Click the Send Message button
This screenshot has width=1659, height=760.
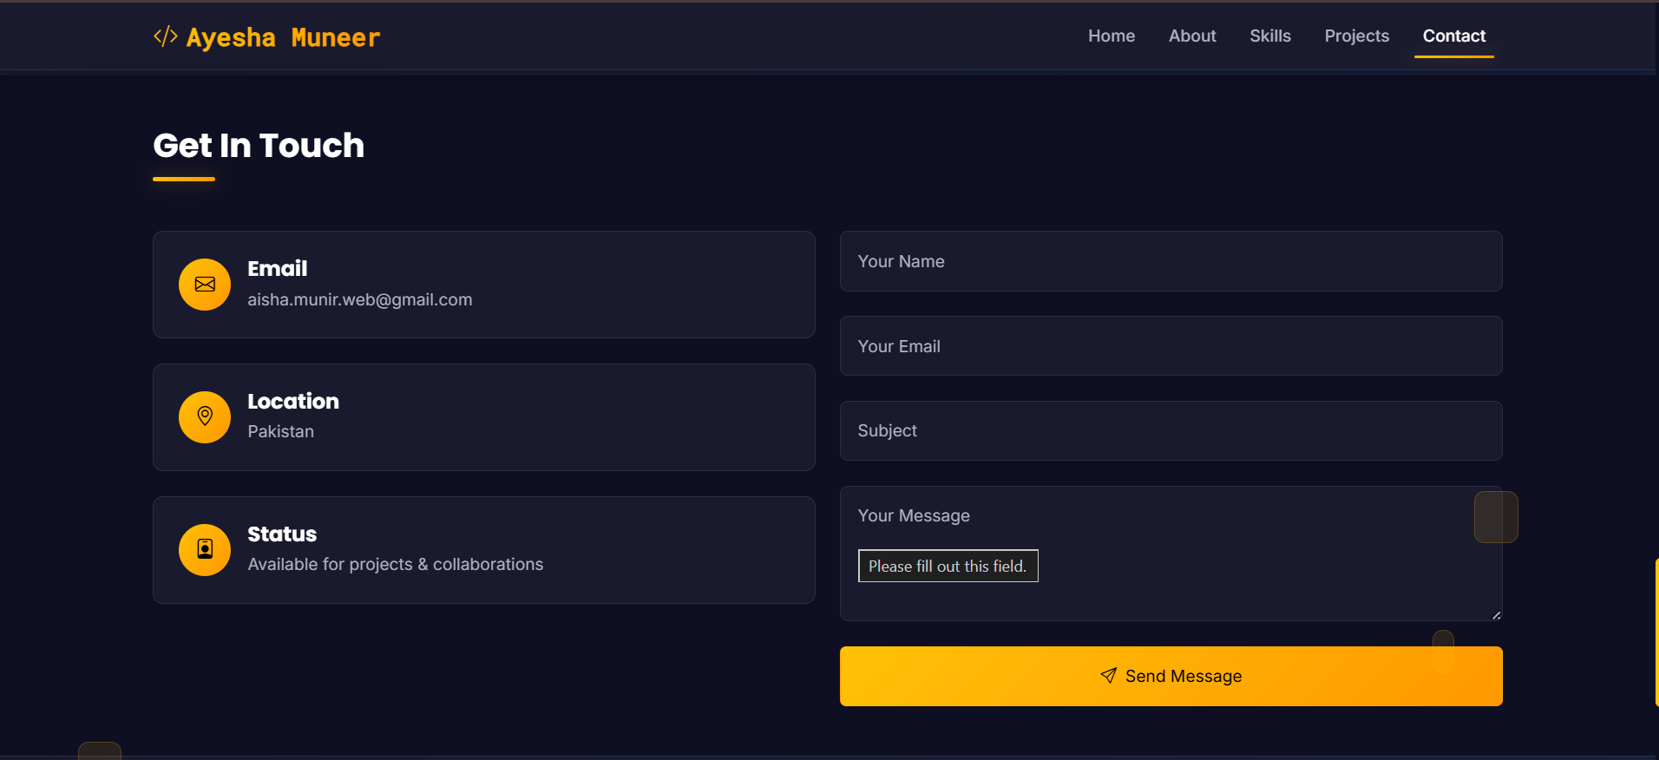tap(1170, 676)
